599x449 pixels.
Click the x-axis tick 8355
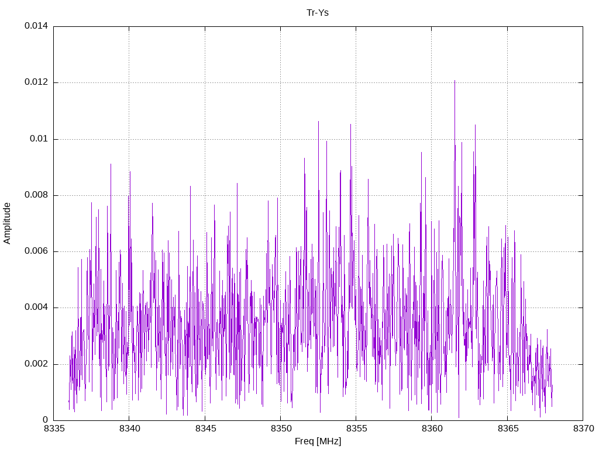click(x=357, y=429)
